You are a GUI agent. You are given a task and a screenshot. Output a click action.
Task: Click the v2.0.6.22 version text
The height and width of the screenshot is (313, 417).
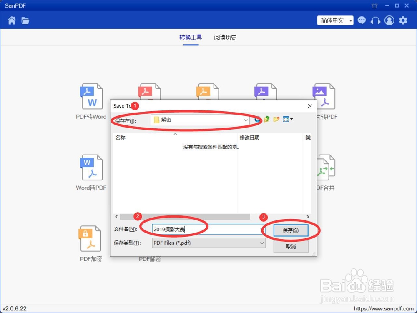pyautogui.click(x=15, y=309)
